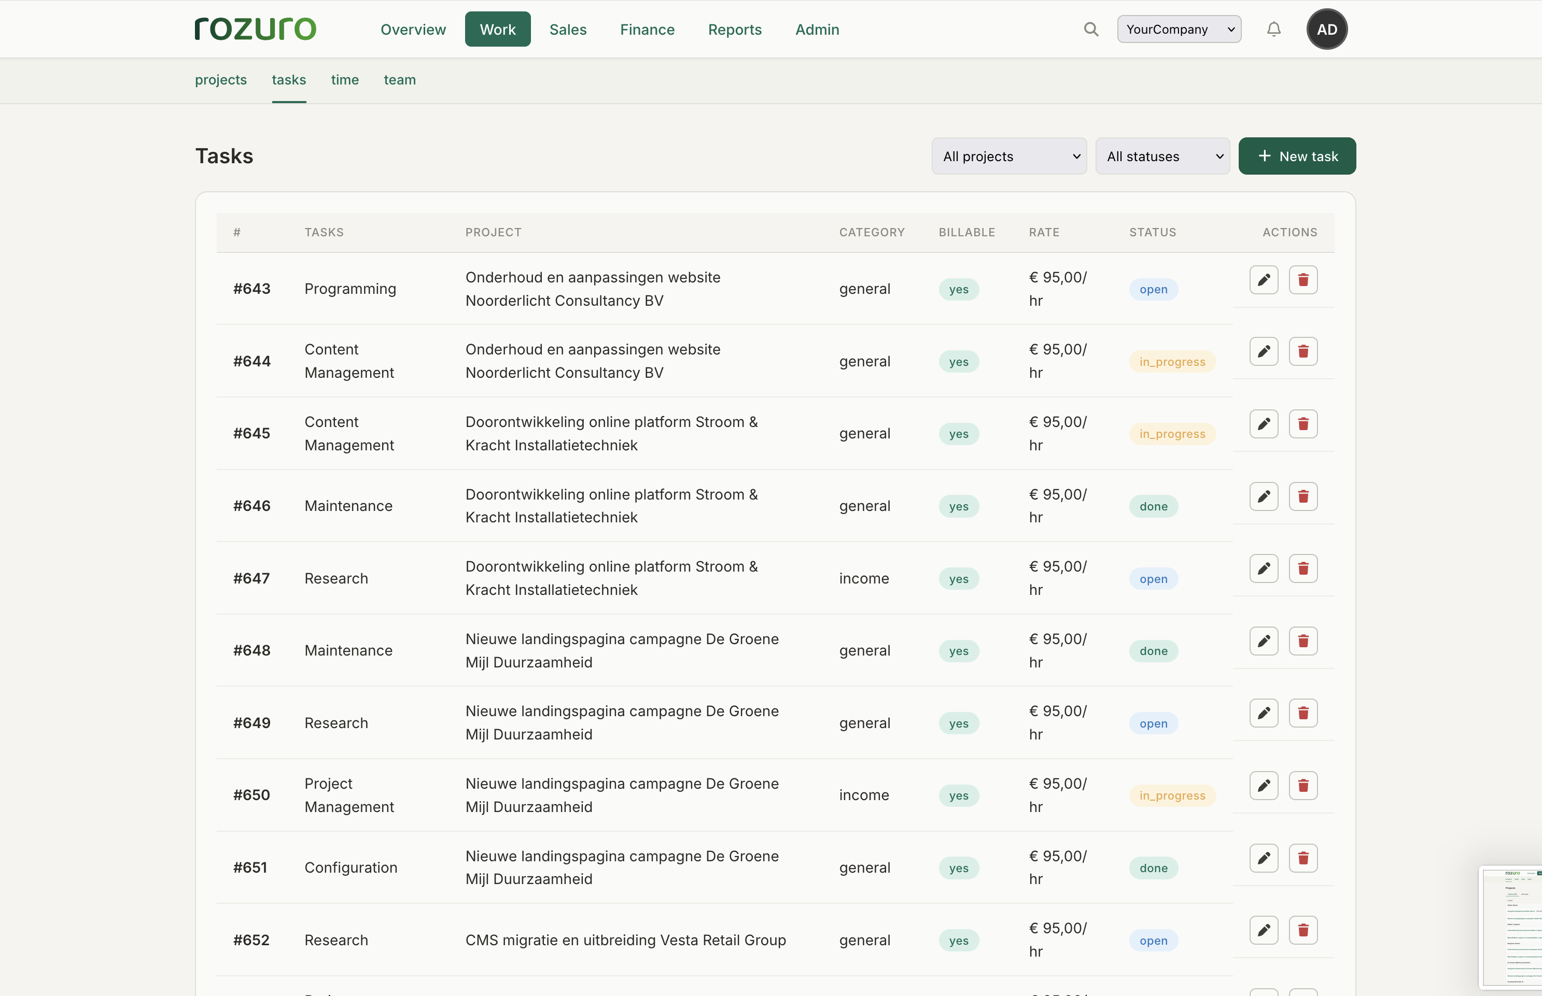Click the done status badge for #646
The image size is (1542, 996).
coord(1154,506)
